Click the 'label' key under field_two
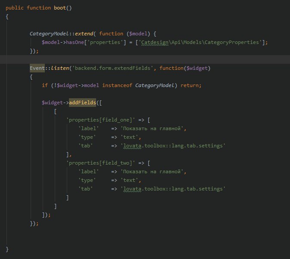Viewport: 290px width, 259px height. [88, 172]
